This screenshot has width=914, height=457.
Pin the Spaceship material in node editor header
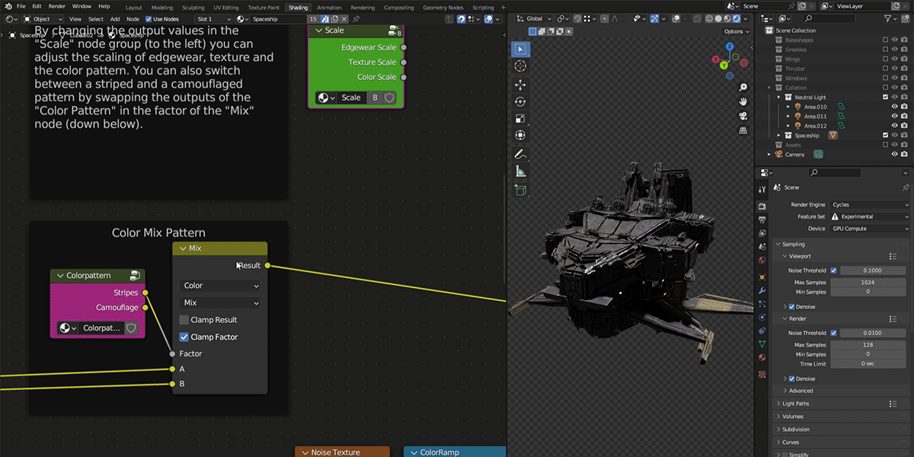(x=356, y=18)
